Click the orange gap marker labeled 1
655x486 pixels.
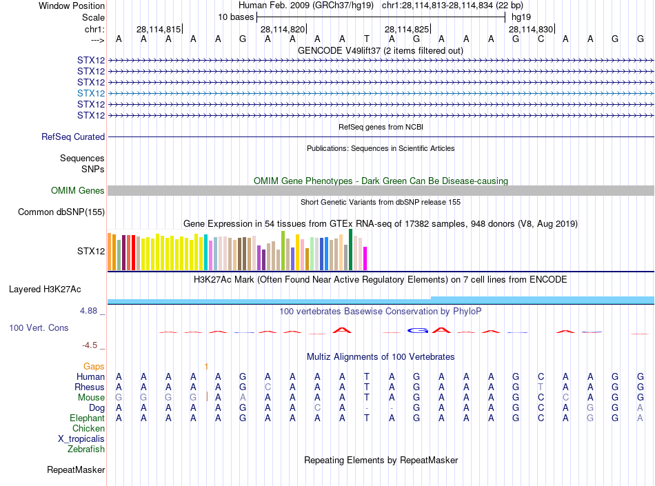coord(206,366)
